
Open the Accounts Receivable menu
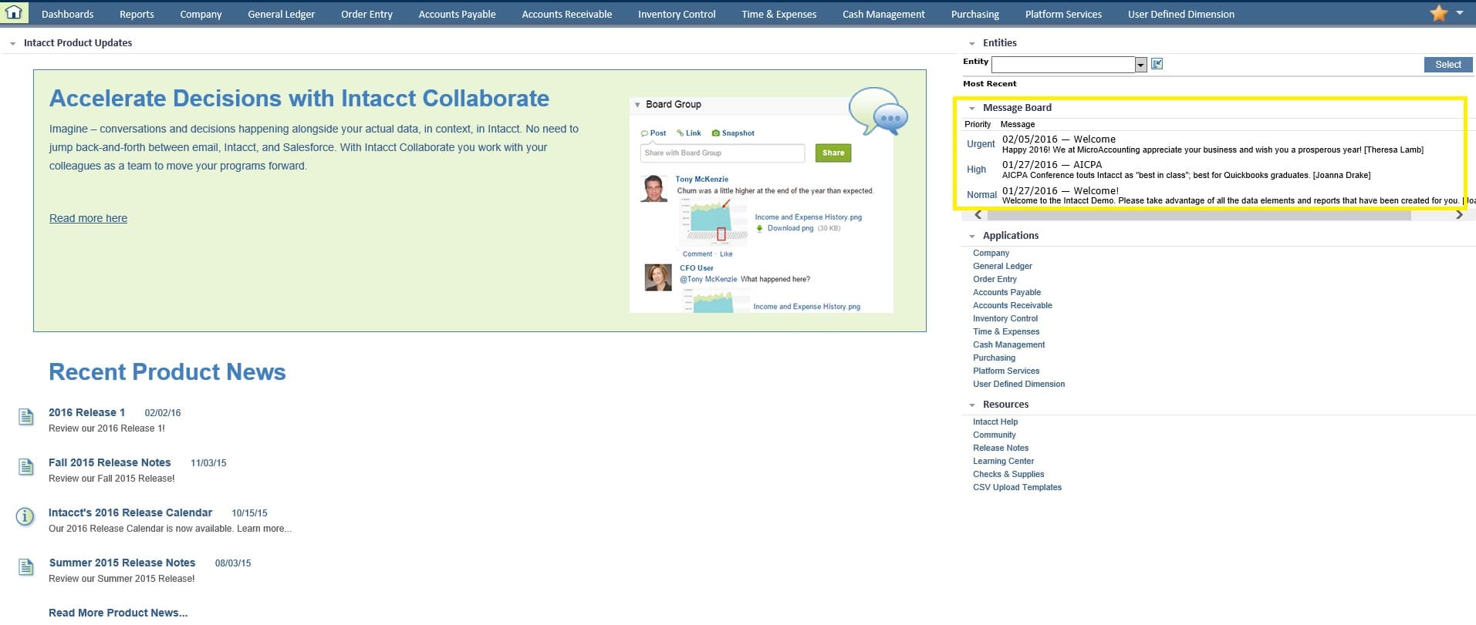566,14
